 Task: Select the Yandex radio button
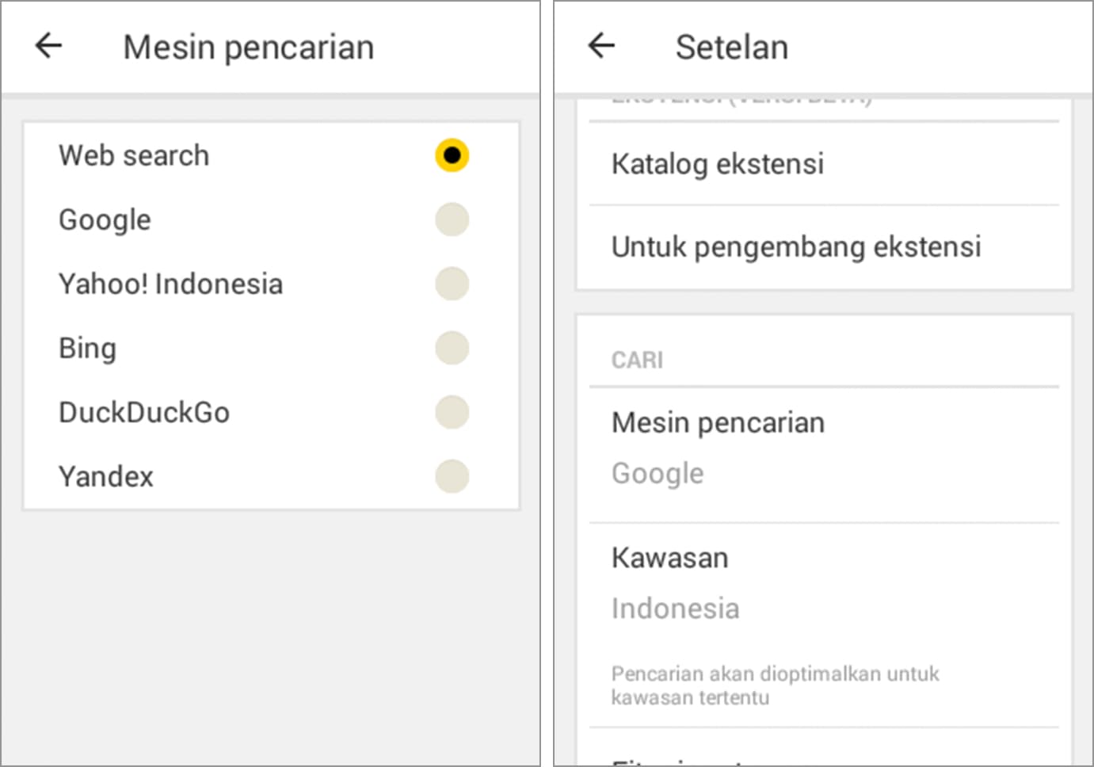pos(452,476)
